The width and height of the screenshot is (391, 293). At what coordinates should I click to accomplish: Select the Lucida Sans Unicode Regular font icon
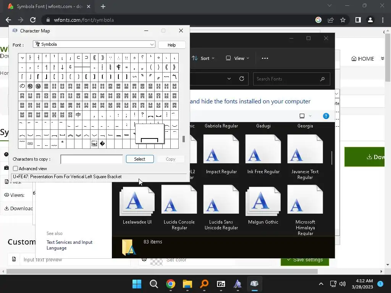coord(221,199)
